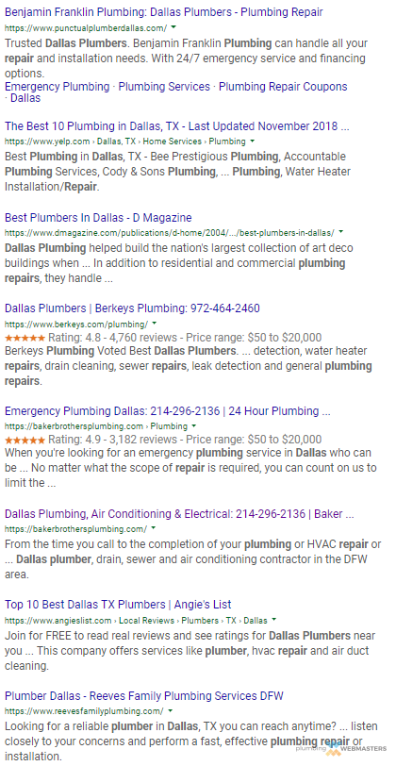This screenshot has height=766, width=396.
Task: Expand dropdown arrow beside berkeys.com URL
Action: (155, 324)
